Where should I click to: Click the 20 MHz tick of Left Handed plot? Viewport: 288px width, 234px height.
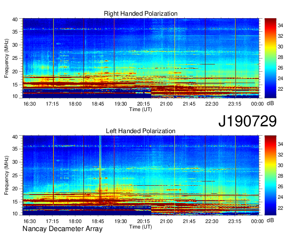pos(15,189)
